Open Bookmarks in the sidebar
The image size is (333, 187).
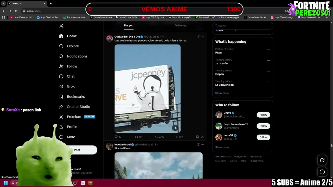72,97
